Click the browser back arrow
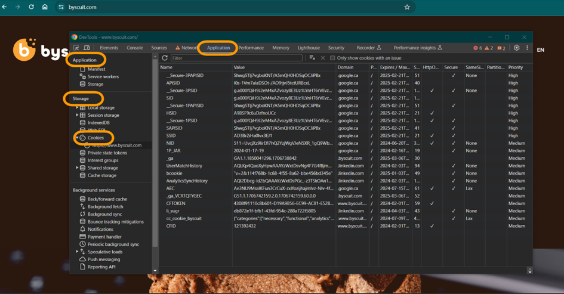This screenshot has width=564, height=294. pos(4,7)
